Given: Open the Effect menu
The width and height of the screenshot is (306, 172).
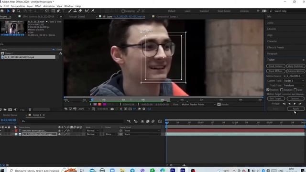Looking at the screenshot, I should pyautogui.click(x=38, y=6).
